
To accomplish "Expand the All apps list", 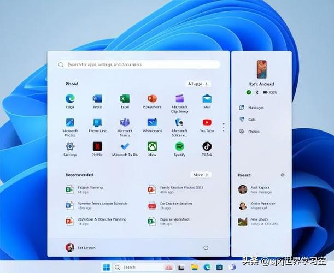I will pos(198,84).
